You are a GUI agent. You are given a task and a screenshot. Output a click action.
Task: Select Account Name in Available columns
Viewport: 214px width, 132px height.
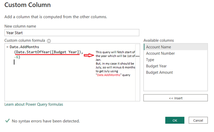pyautogui.click(x=159, y=47)
